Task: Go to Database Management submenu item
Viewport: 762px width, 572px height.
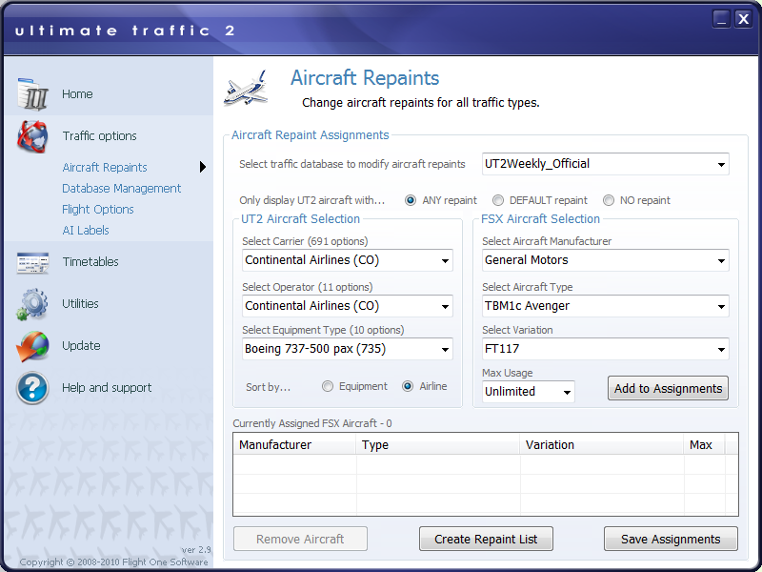Action: (122, 188)
